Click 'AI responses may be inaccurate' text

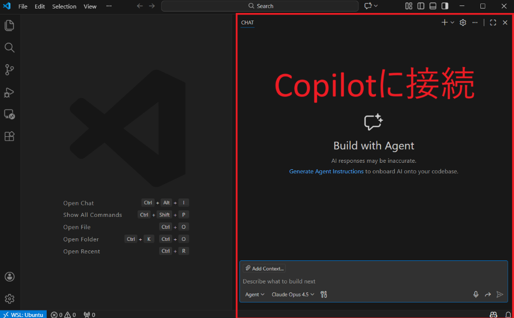click(373, 161)
